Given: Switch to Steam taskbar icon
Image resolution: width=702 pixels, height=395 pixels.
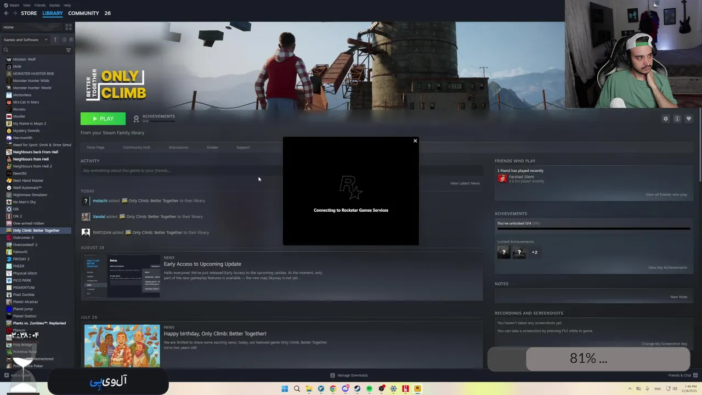Looking at the screenshot, I should click(x=357, y=389).
